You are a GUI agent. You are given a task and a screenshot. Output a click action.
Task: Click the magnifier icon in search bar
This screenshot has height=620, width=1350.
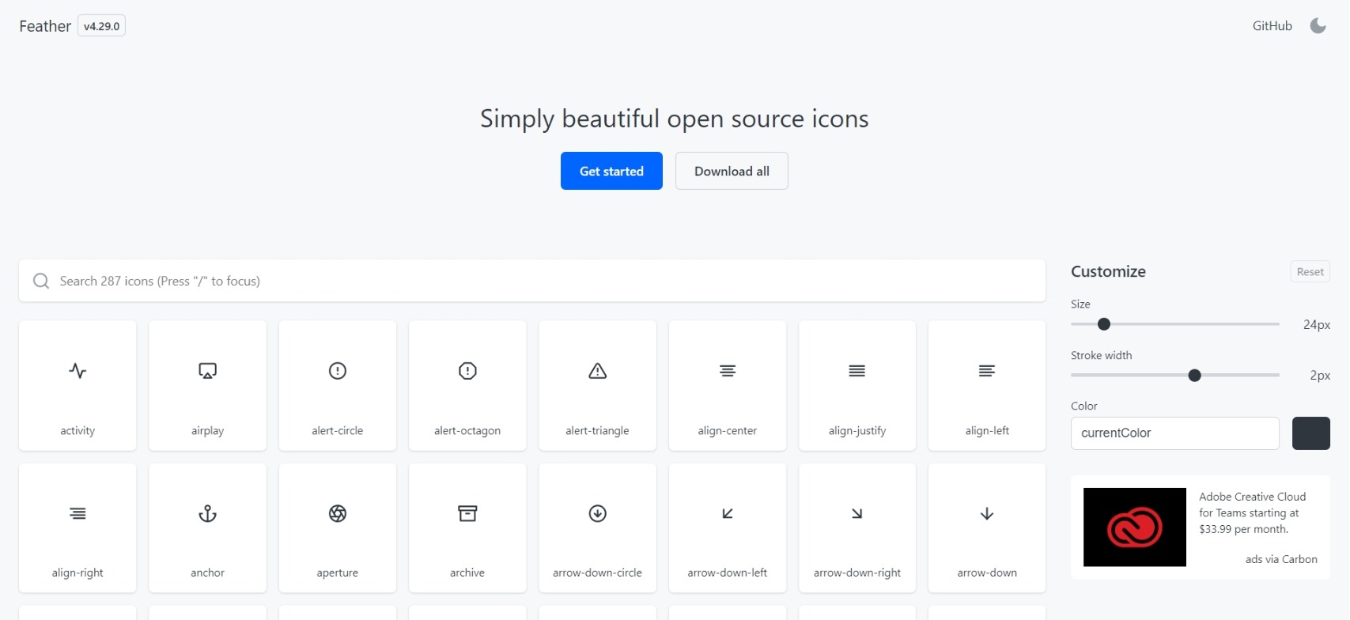point(41,281)
